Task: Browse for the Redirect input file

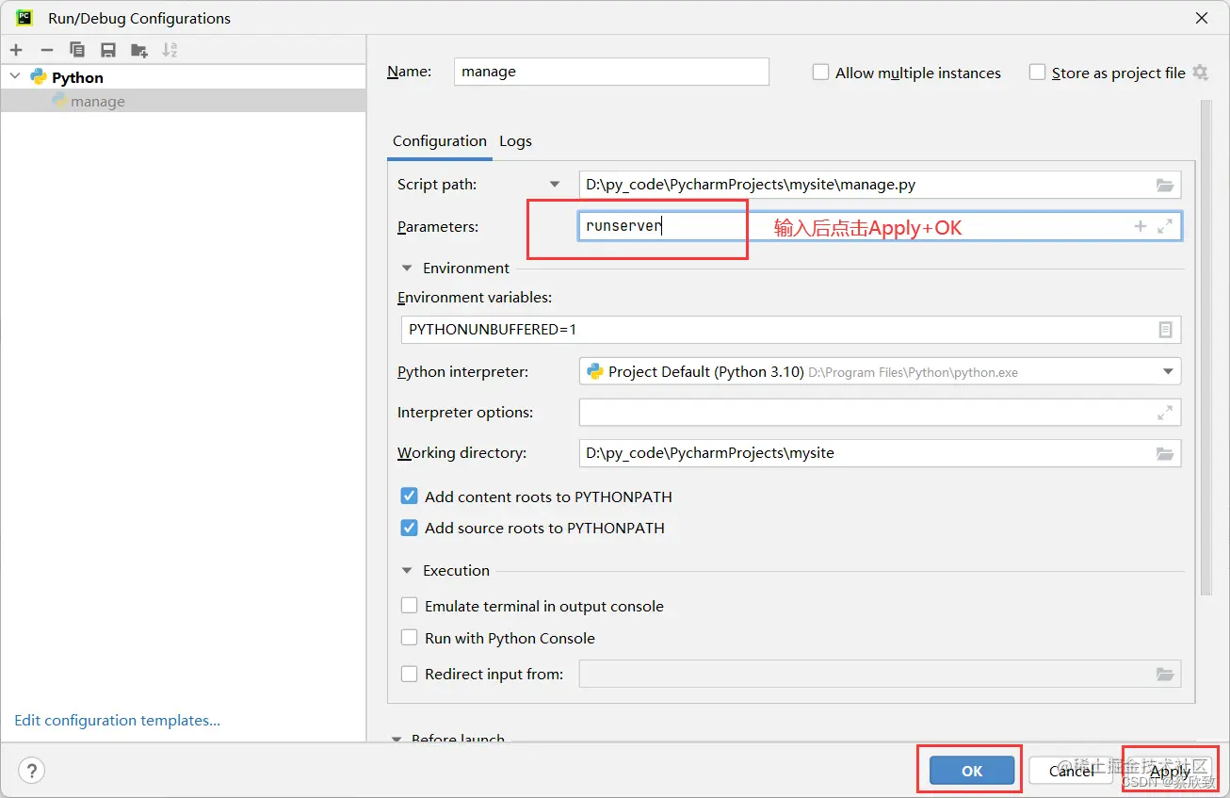Action: [x=1165, y=674]
